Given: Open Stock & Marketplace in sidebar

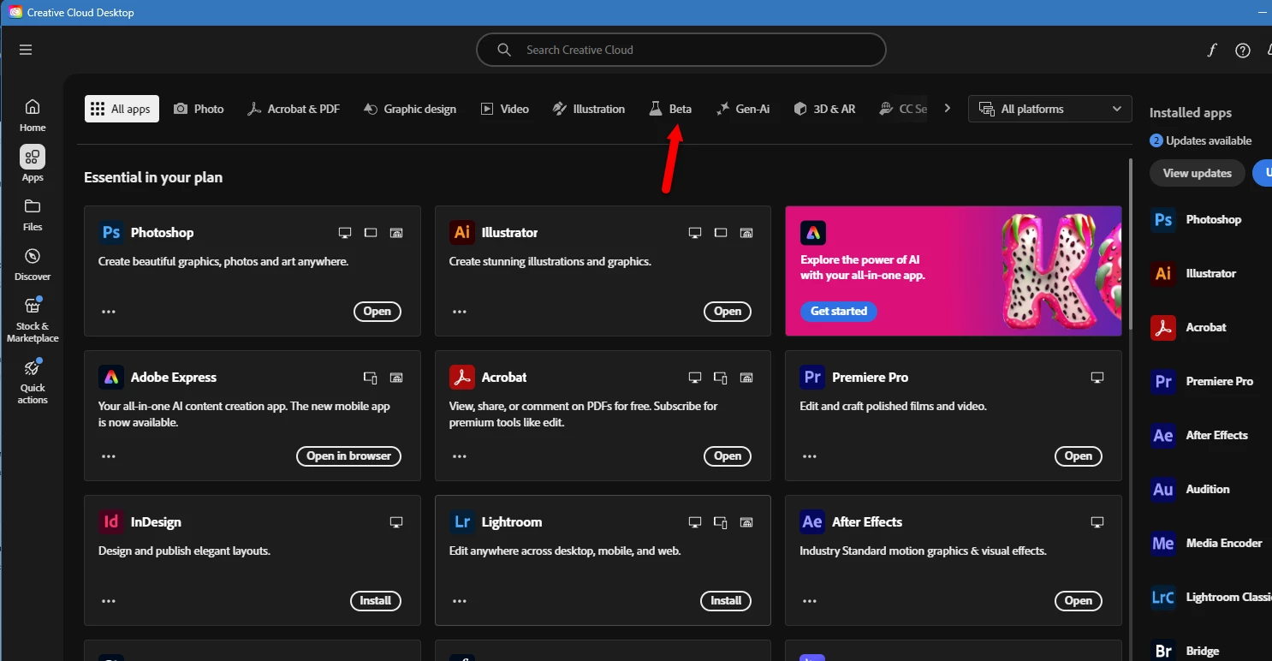Looking at the screenshot, I should click(x=33, y=319).
